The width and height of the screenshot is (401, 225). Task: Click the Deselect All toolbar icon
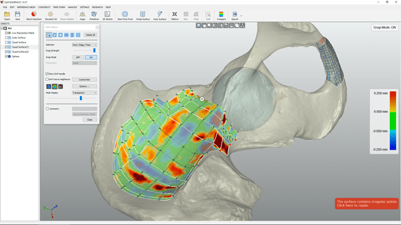tap(51, 16)
